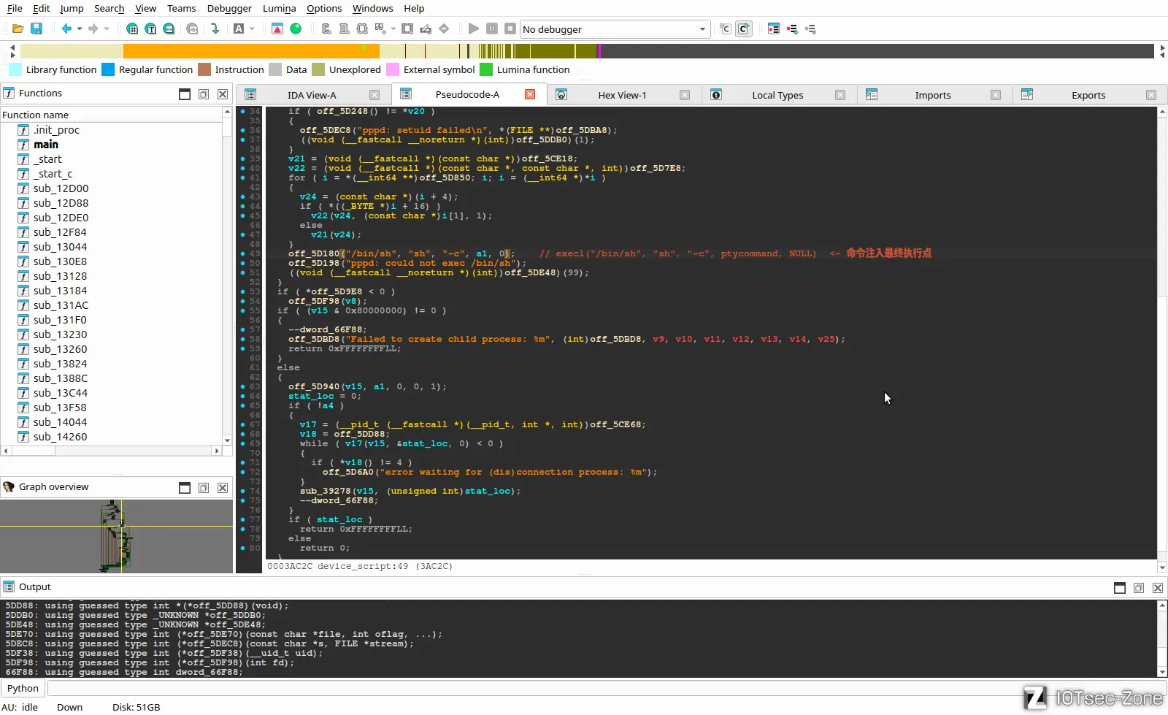
Task: Click the Python command input field
Action: 606,688
